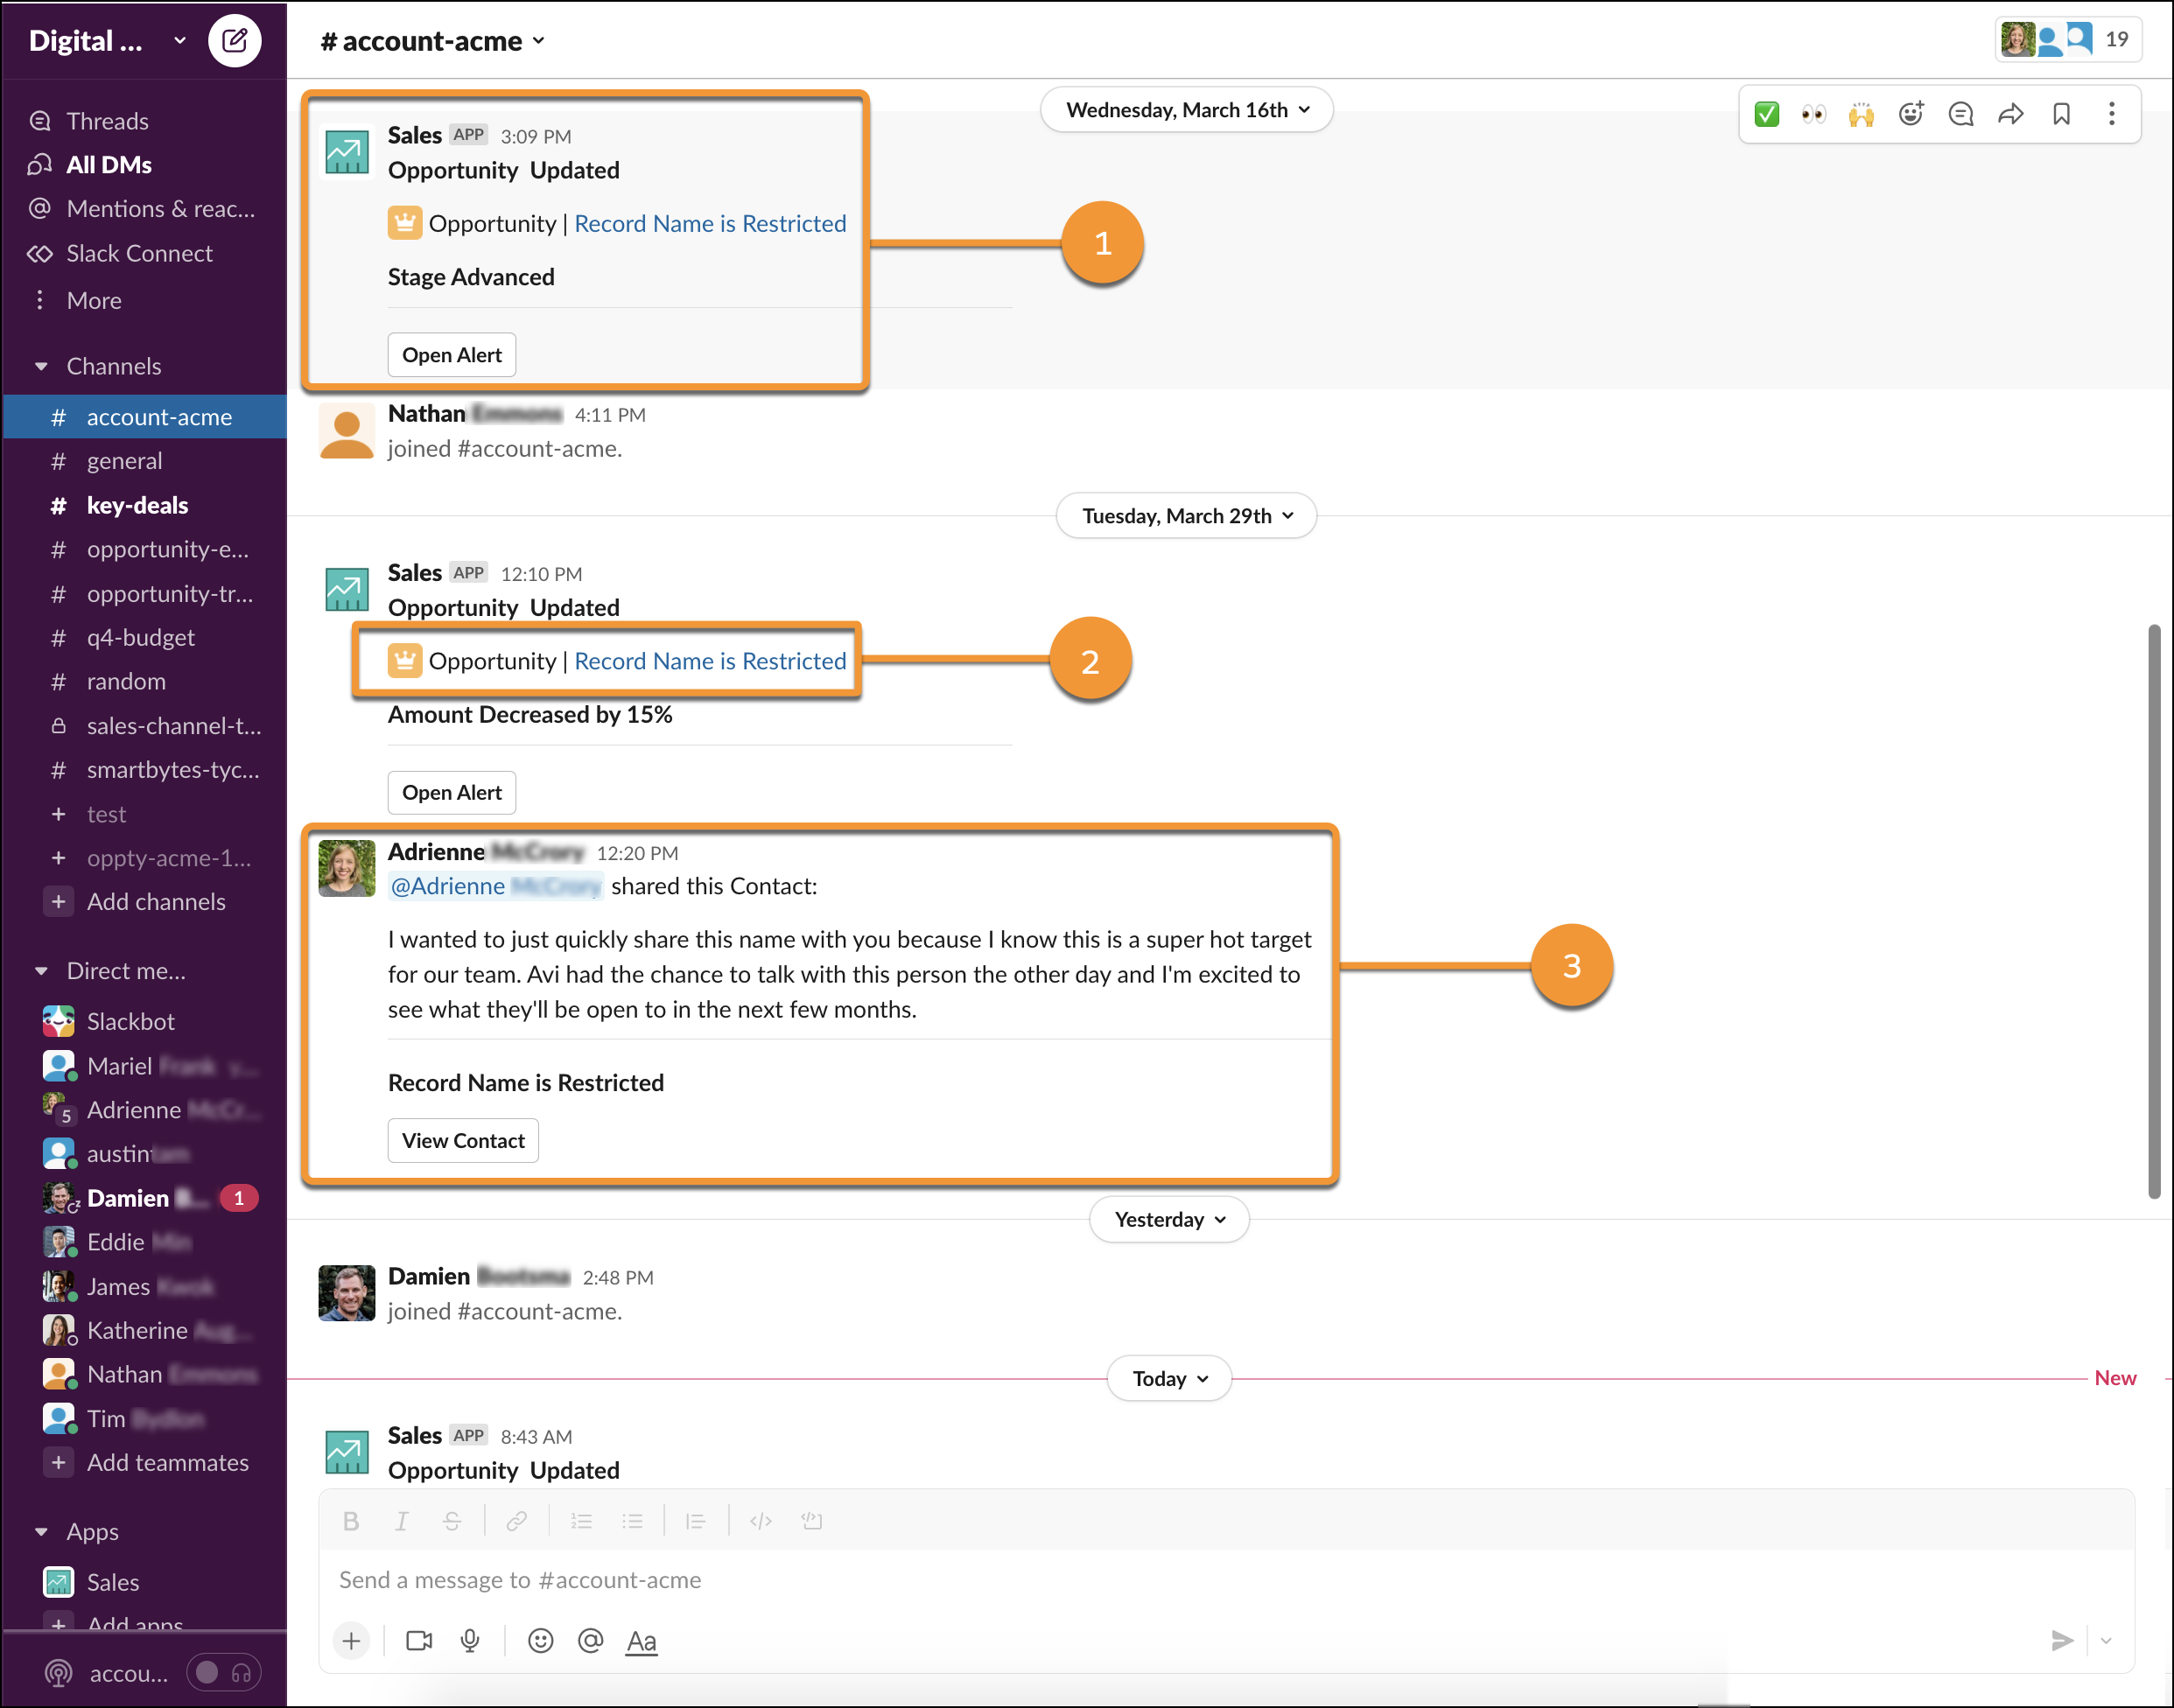Share the message with the forward arrow
Viewport: 2174px width, 1708px height.
[x=2011, y=114]
